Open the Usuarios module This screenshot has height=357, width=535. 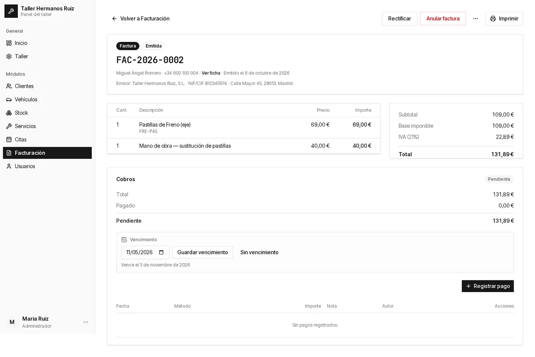point(47,166)
